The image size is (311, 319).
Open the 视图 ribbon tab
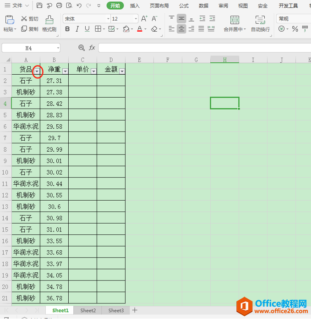pos(243,5)
